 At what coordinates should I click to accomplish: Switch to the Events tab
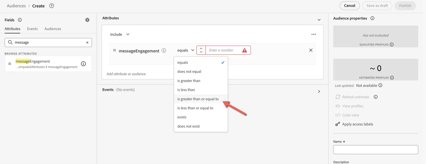[32, 29]
